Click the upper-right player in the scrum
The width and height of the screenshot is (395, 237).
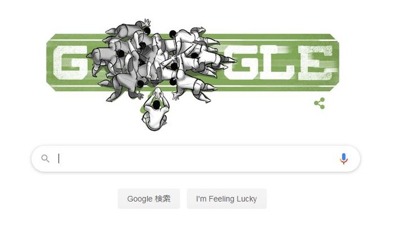[193, 38]
